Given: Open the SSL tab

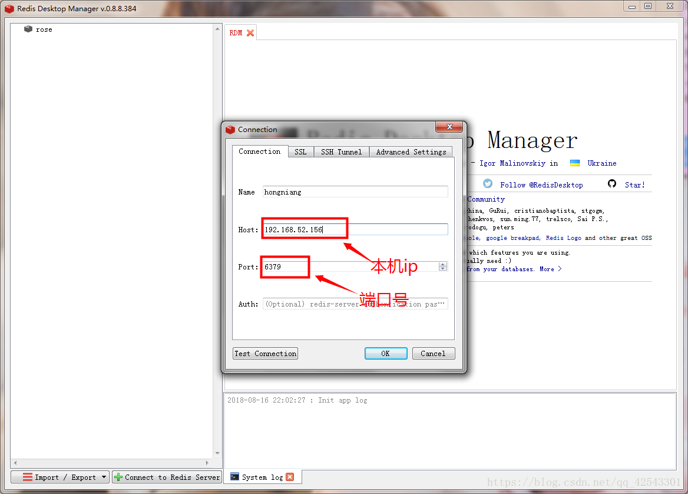Looking at the screenshot, I should [x=300, y=152].
